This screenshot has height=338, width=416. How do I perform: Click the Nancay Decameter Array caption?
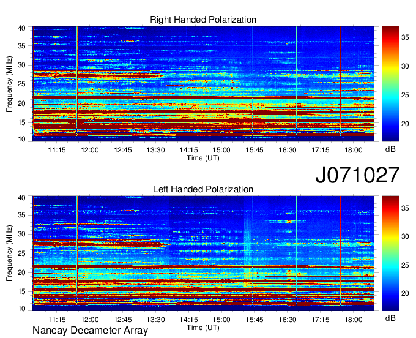pyautogui.click(x=90, y=330)
